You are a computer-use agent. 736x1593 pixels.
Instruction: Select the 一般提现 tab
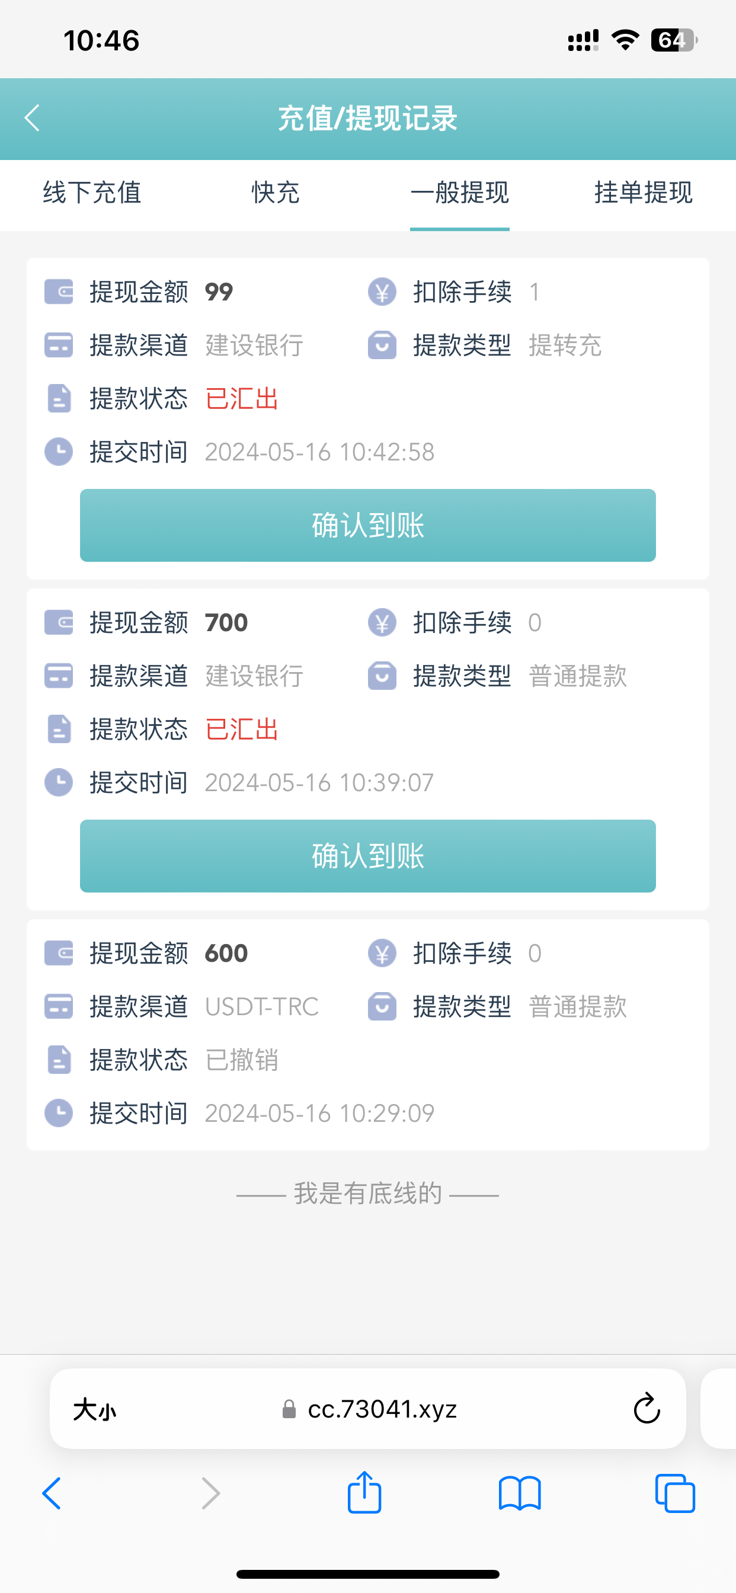click(459, 193)
